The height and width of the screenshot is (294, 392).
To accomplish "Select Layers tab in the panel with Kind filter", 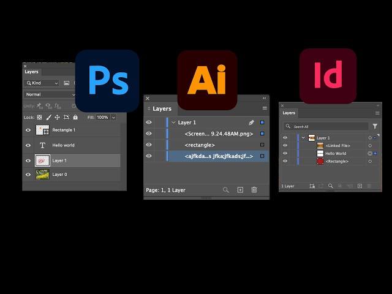I will pos(31,72).
